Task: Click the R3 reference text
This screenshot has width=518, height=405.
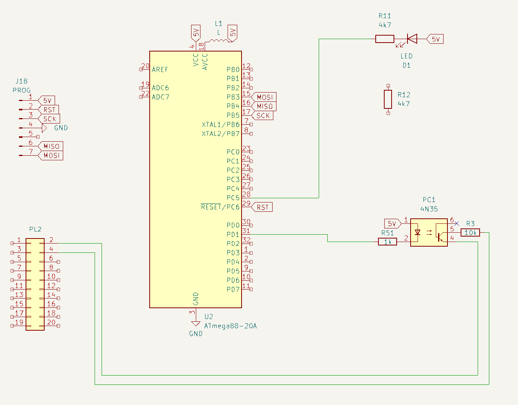Action: point(470,224)
